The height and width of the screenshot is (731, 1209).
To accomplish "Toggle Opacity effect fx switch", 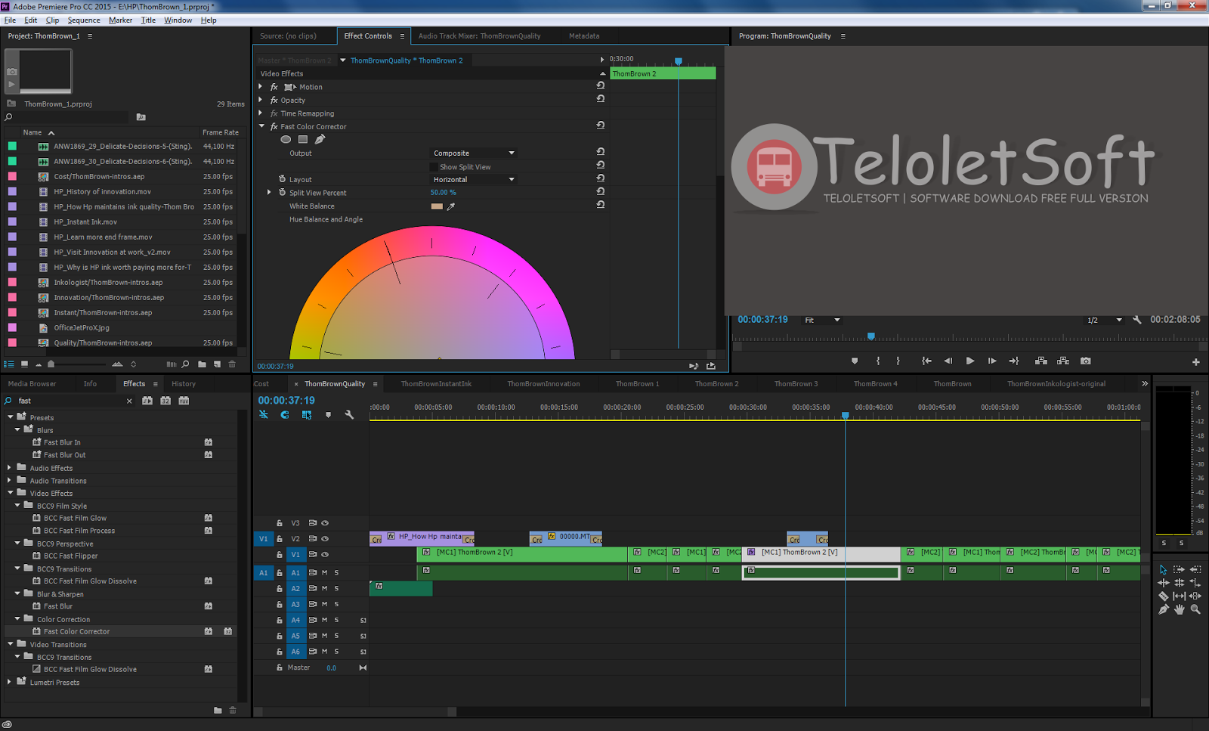I will coord(274,101).
